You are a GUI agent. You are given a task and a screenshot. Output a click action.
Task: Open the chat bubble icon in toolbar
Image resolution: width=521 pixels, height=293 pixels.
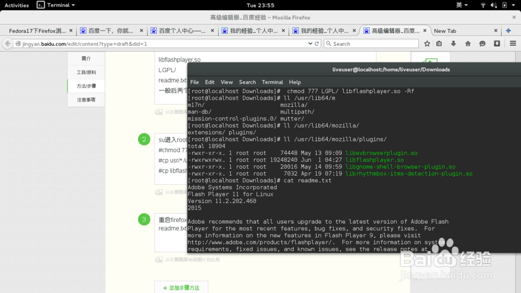tap(482, 44)
